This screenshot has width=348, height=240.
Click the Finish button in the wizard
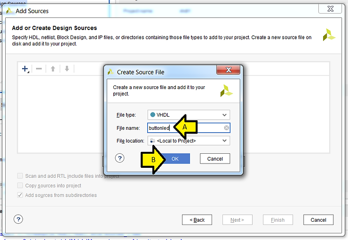[x=278, y=220]
